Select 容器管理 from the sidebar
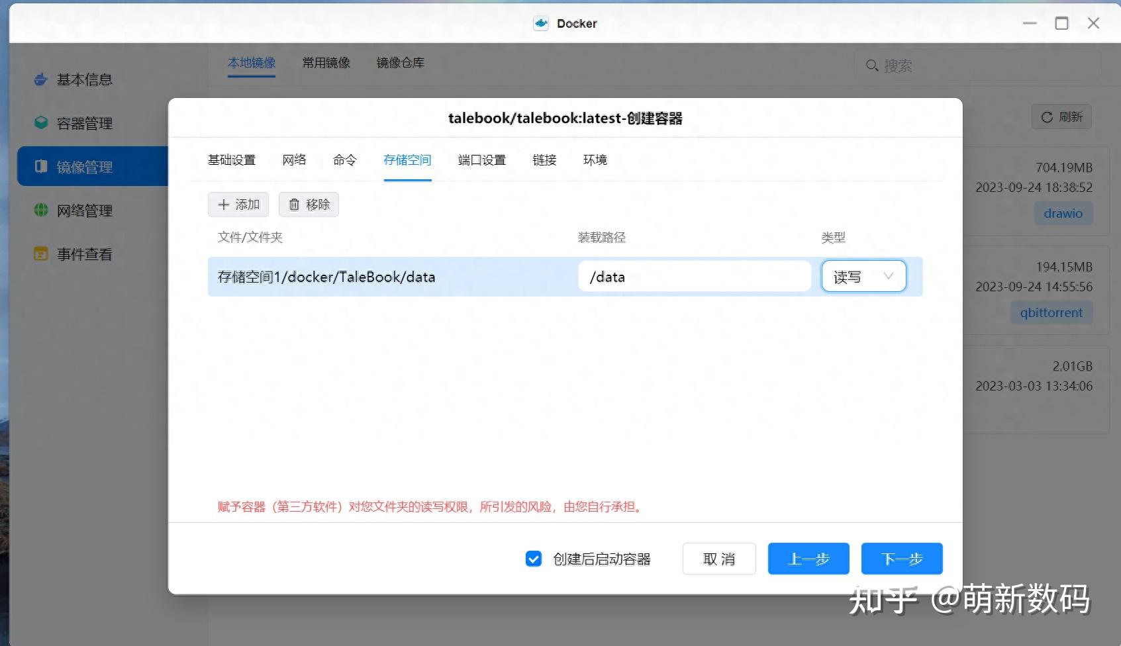 coord(85,122)
